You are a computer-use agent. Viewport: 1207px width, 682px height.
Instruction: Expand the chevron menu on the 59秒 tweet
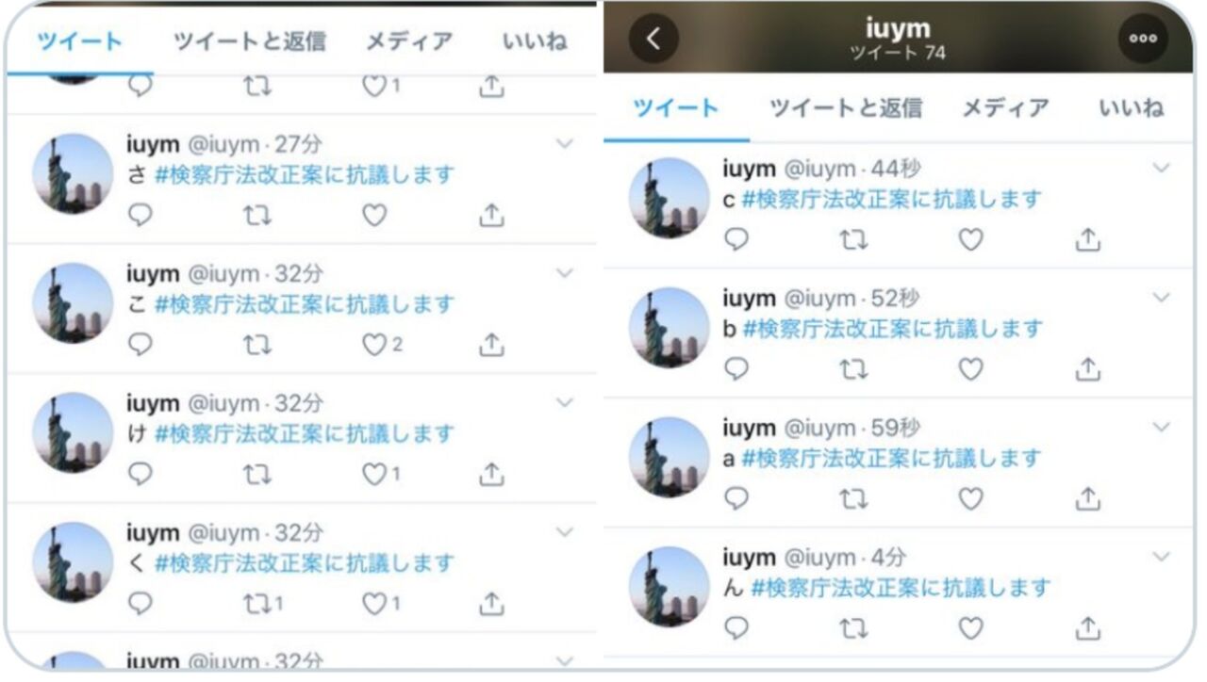point(1161,427)
